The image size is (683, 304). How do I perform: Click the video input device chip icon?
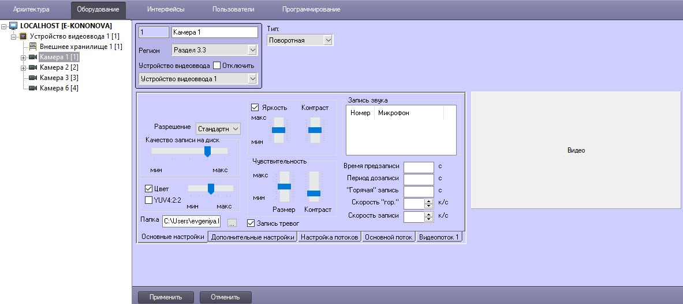coord(23,36)
